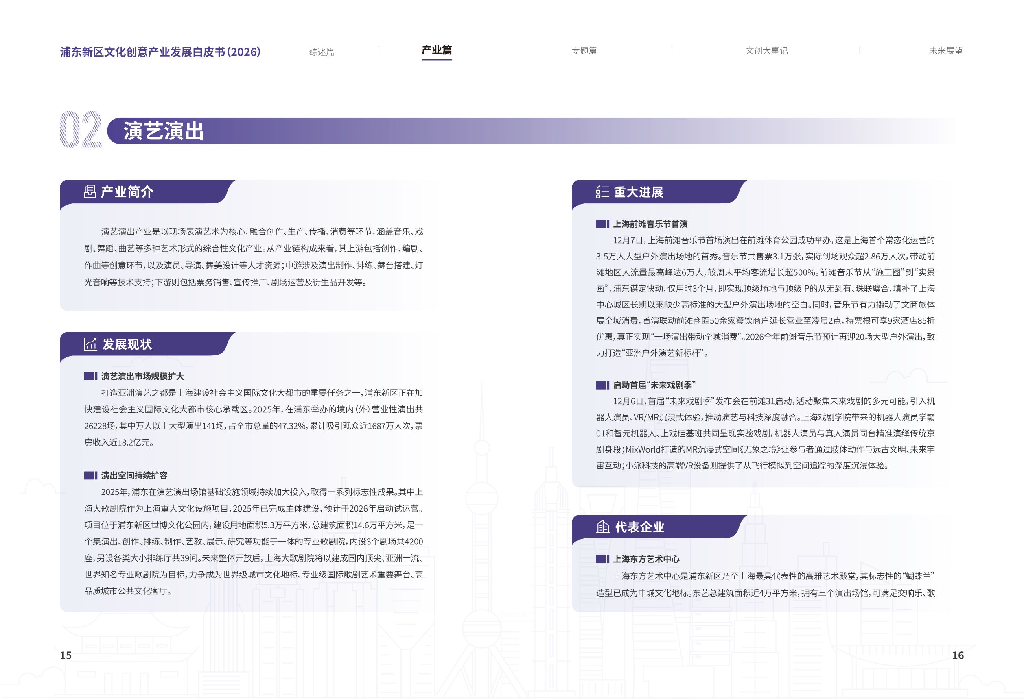The image size is (1024, 699).
Task: Click the line starting 12月6日，首届“未来戏剧季”
Action: click(774, 401)
